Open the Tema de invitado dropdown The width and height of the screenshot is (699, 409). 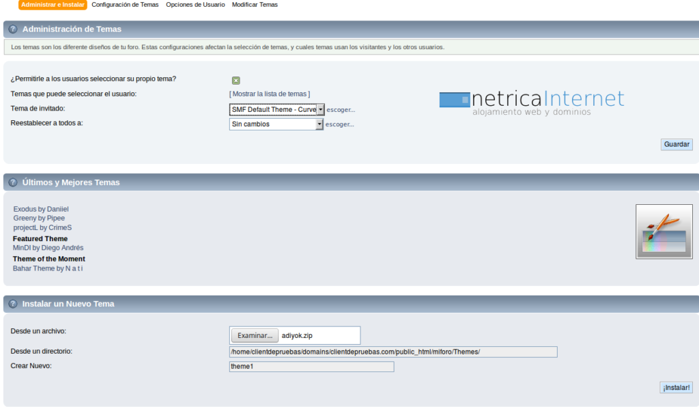tap(276, 109)
